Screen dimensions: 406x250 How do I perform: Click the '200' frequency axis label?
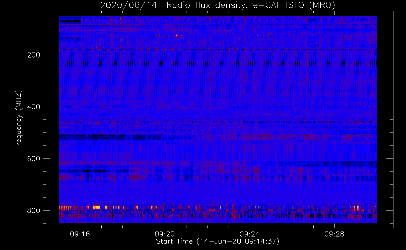(33, 55)
